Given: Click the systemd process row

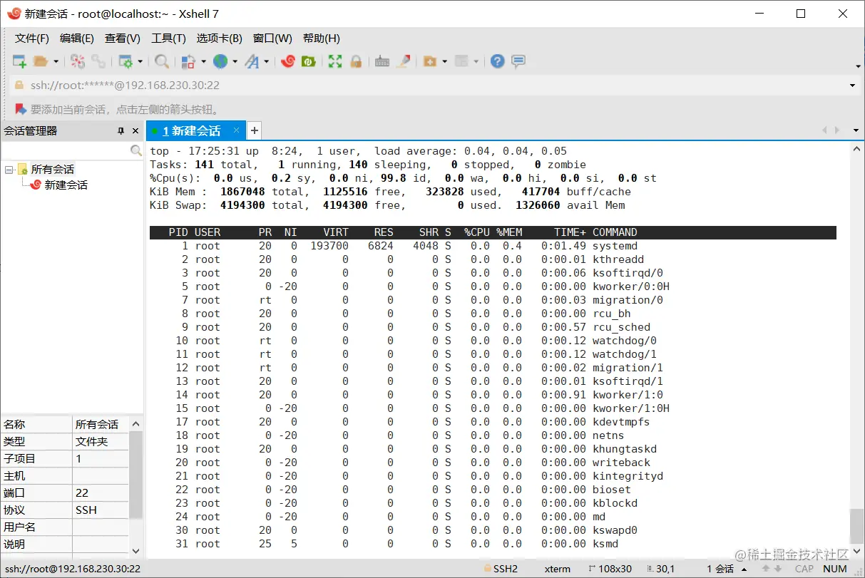Looking at the screenshot, I should (493, 246).
